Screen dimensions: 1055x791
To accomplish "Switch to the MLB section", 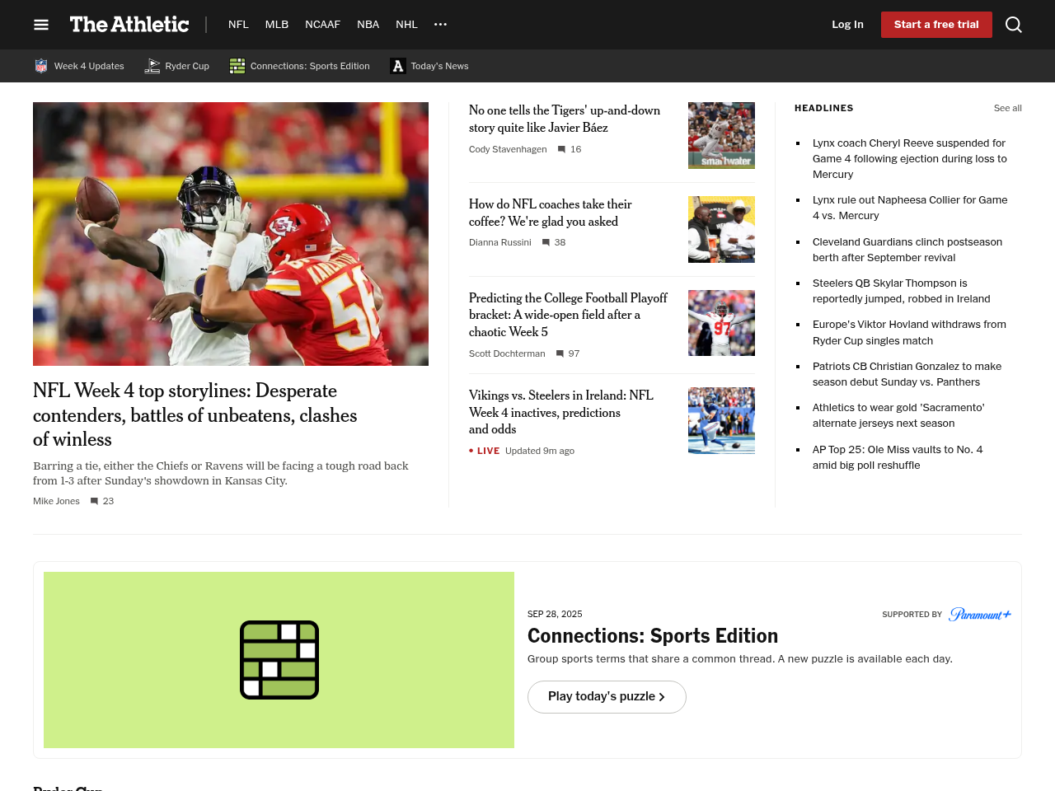I will (x=277, y=24).
